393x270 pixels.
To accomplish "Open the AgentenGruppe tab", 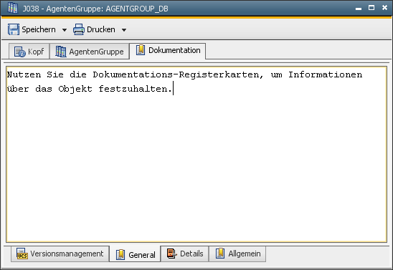I will (x=90, y=52).
